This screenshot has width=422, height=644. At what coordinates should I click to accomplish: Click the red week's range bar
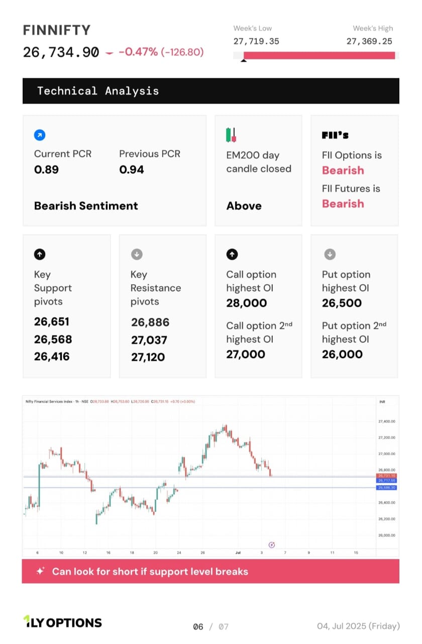pos(319,55)
